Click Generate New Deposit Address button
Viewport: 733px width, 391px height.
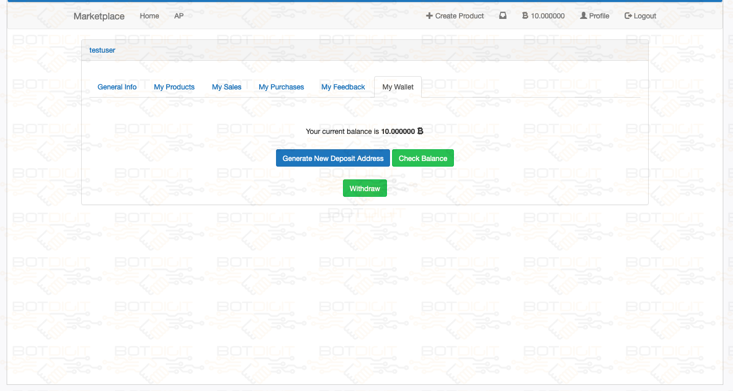click(333, 158)
